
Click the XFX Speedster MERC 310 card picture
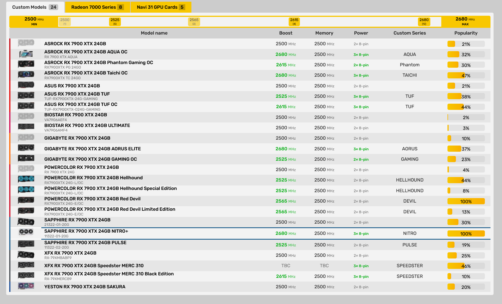click(x=26, y=265)
